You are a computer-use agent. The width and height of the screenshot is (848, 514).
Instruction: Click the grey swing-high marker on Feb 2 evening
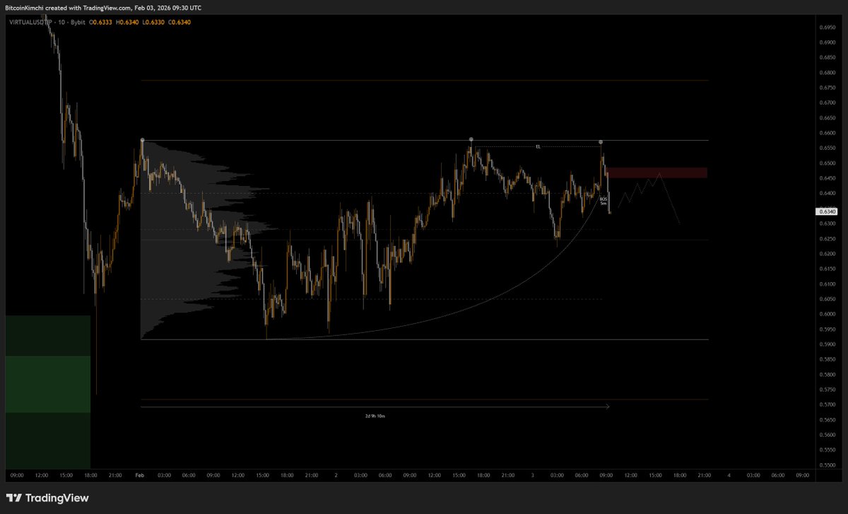[471, 140]
